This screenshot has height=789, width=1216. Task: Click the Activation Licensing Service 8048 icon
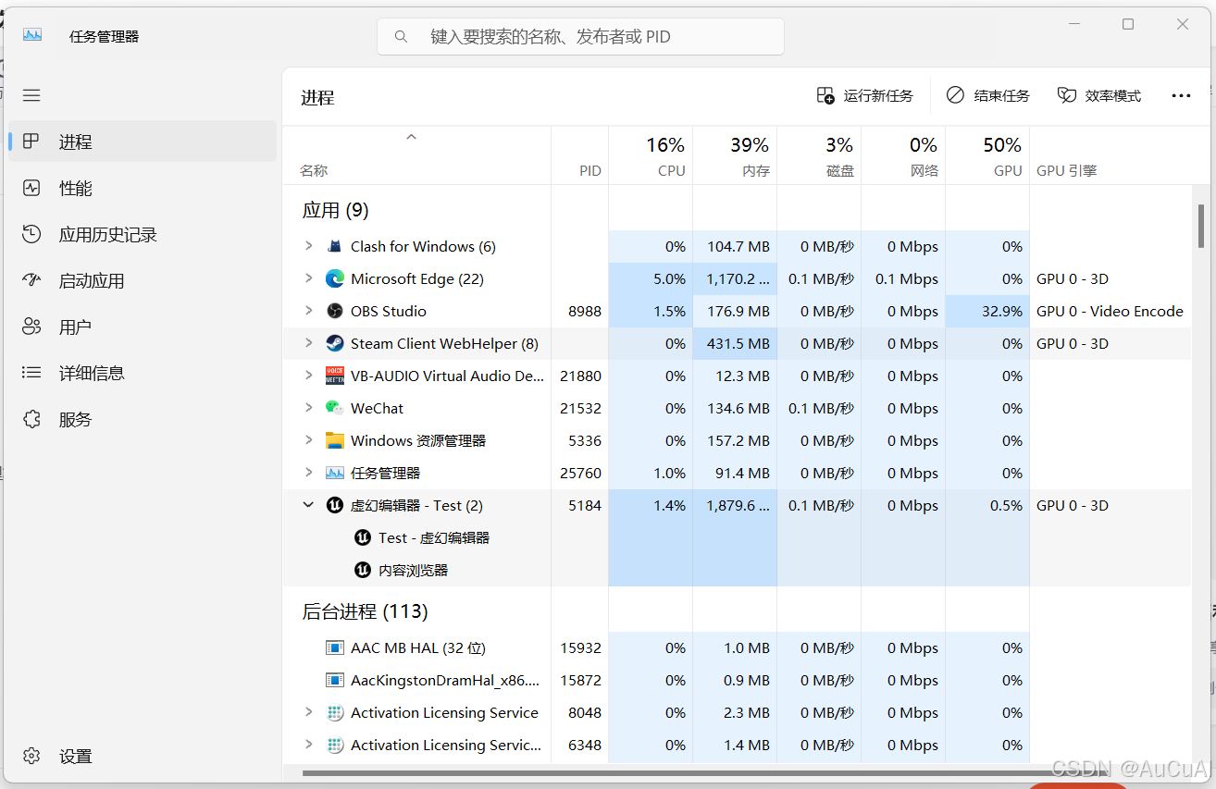click(x=335, y=712)
